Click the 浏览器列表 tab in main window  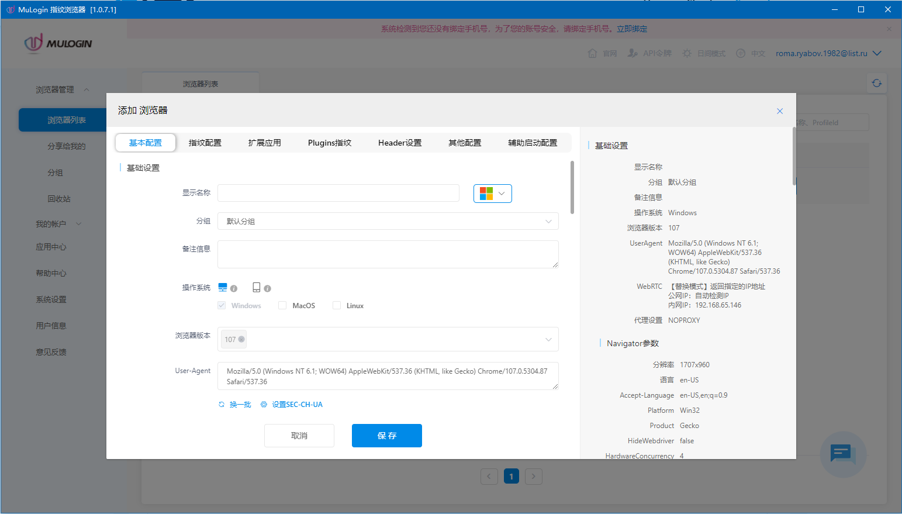201,84
